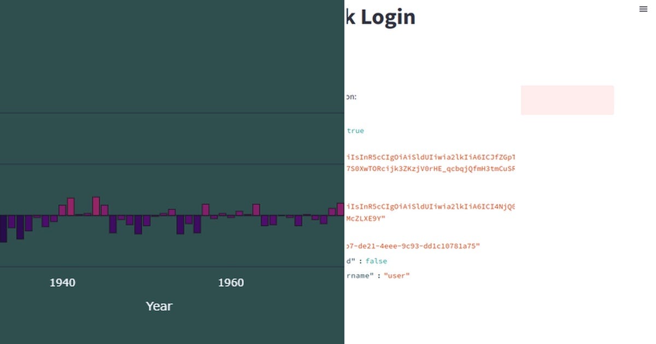Screen dimensions: 656x344
Task: Click the highlighted pink annotation box
Action: (567, 100)
